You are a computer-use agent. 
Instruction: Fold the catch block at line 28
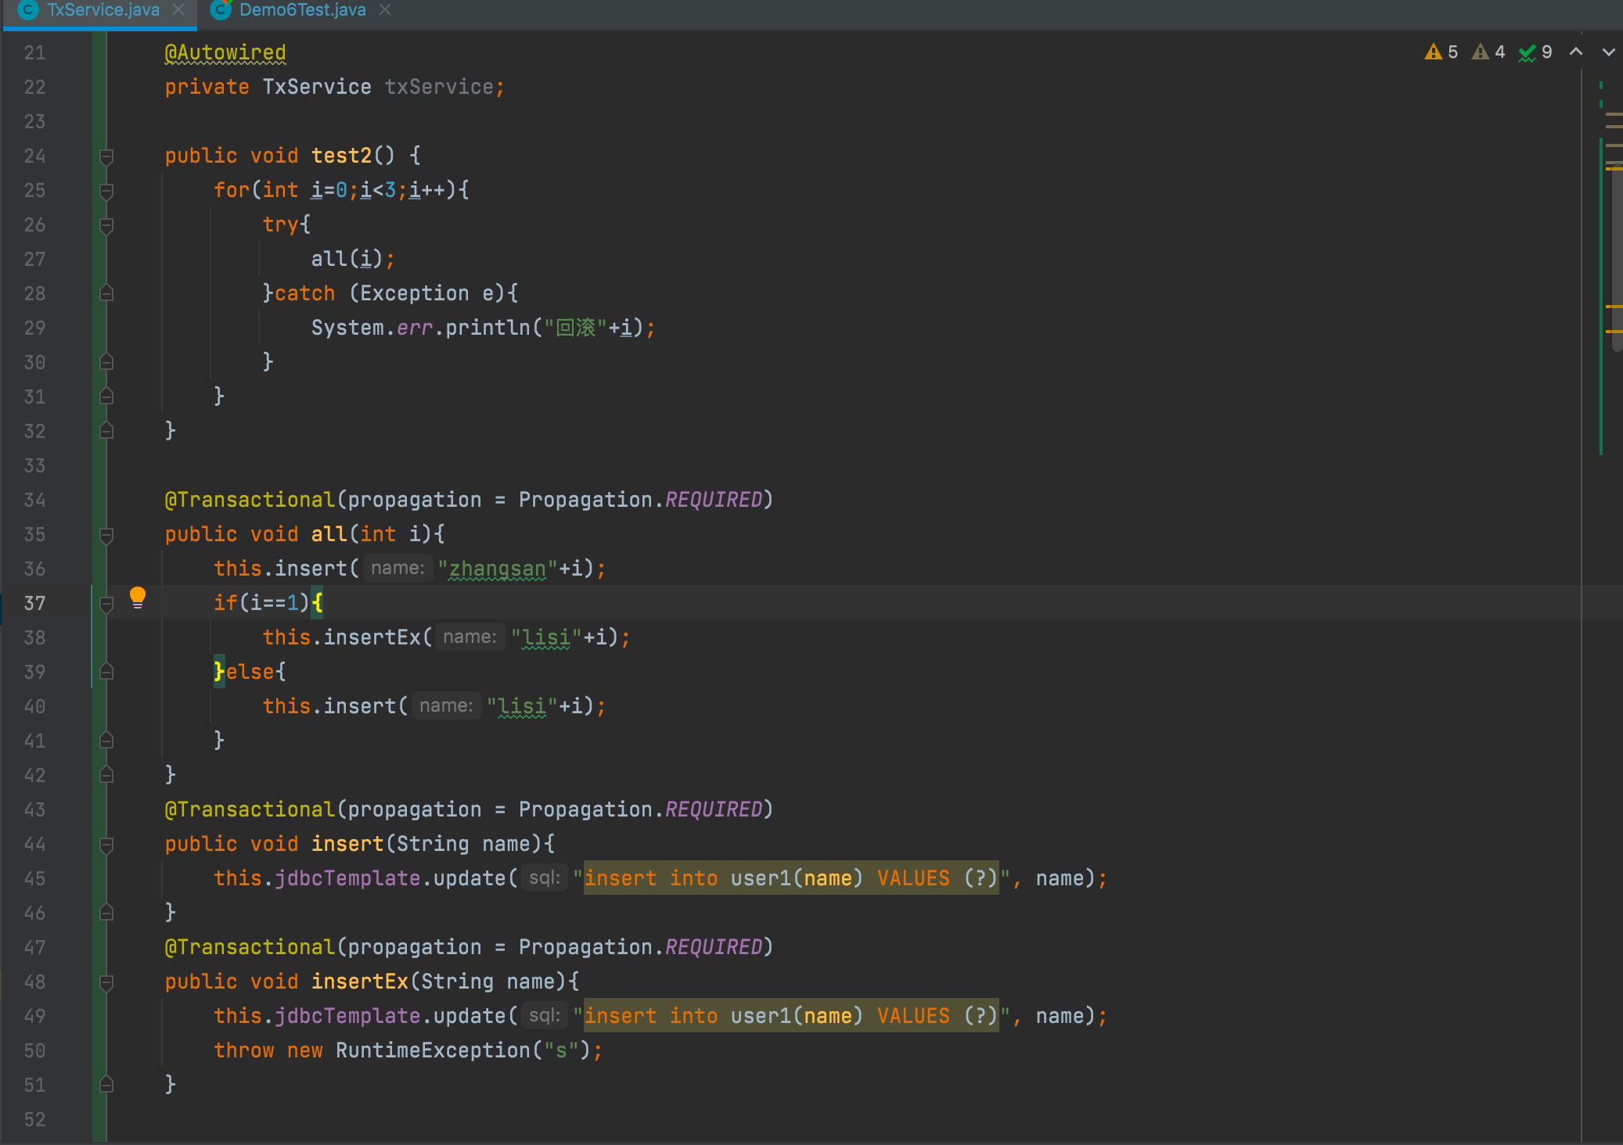click(x=107, y=294)
